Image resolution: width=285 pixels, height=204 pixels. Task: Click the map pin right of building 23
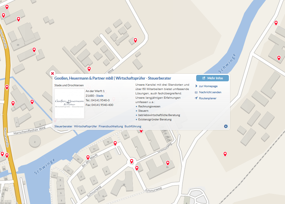point(34,50)
